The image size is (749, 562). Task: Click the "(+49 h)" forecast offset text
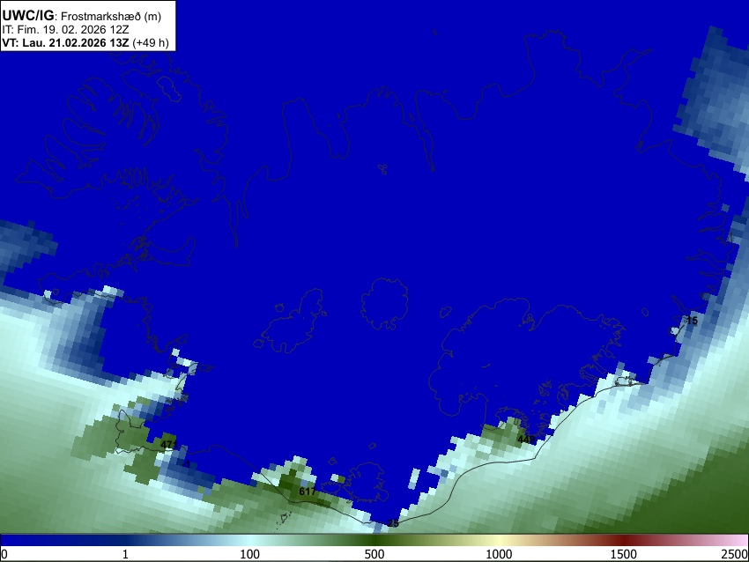[151, 42]
